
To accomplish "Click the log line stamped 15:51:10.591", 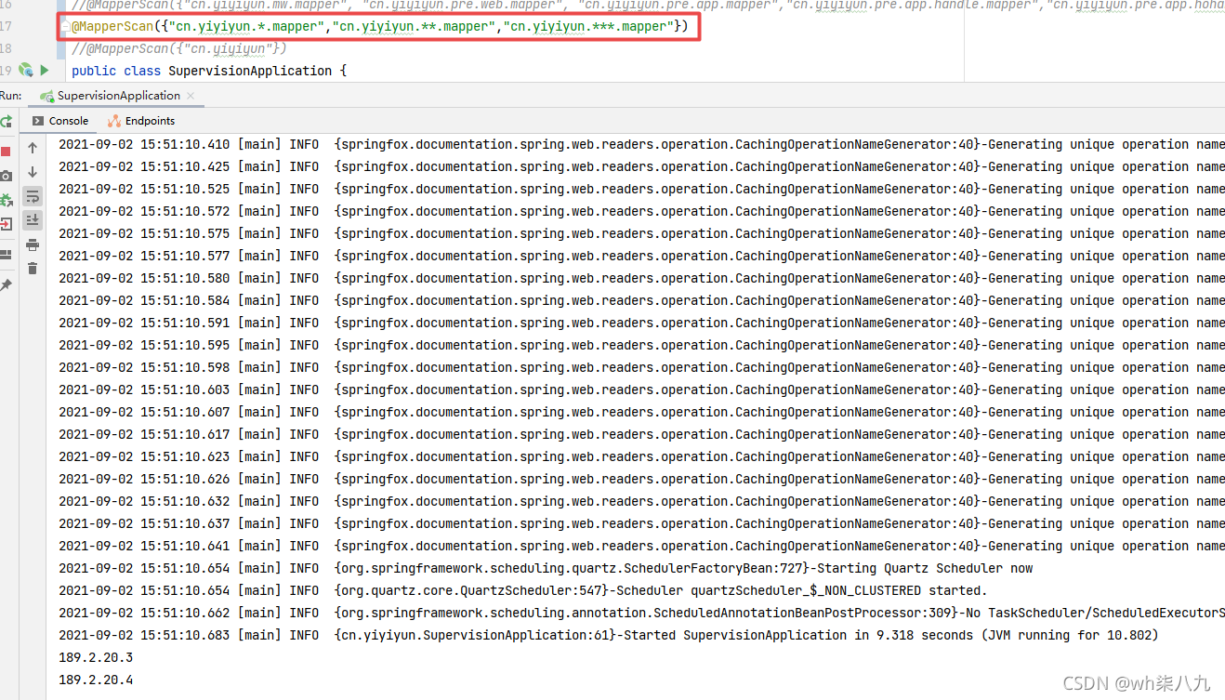I will [x=641, y=323].
